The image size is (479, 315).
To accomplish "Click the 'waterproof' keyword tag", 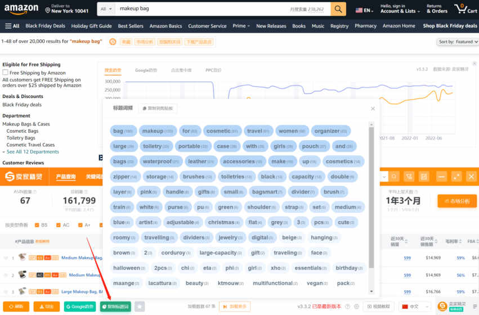I will click(161, 161).
